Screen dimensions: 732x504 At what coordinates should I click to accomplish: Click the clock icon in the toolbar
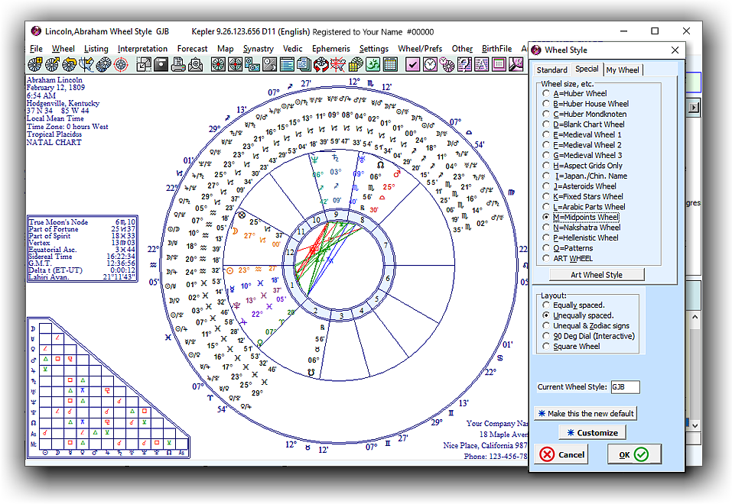430,65
